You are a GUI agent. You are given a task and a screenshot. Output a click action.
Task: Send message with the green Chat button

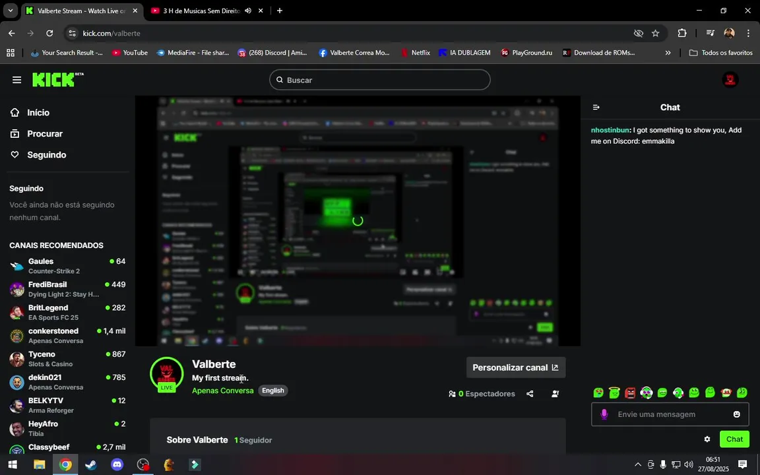pyautogui.click(x=734, y=439)
